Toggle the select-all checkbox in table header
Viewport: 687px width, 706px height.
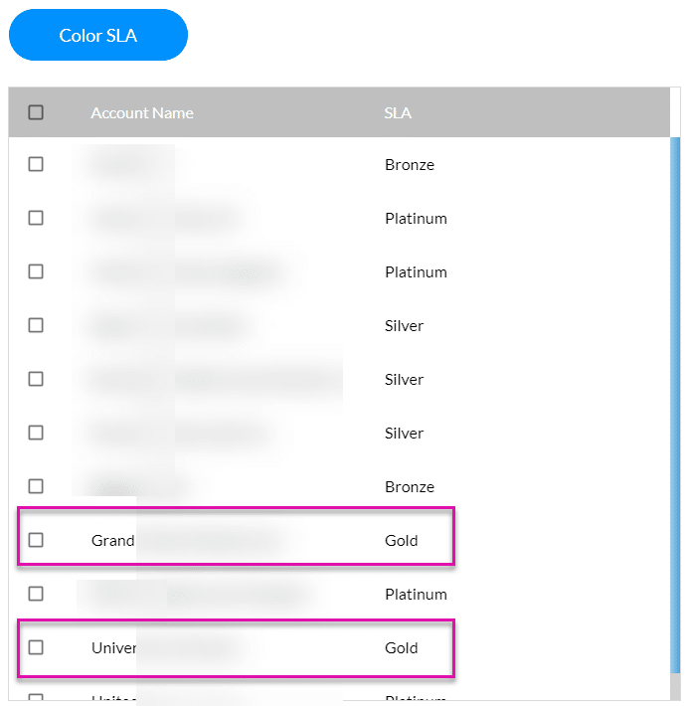point(36,112)
